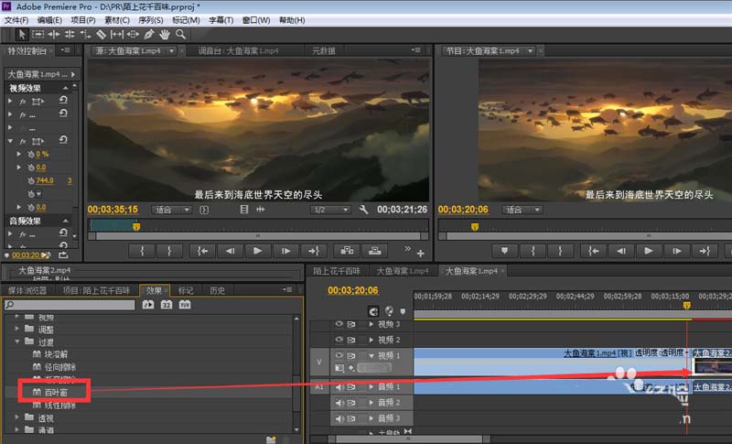Open source monitor settings wrench icon

coord(363,210)
